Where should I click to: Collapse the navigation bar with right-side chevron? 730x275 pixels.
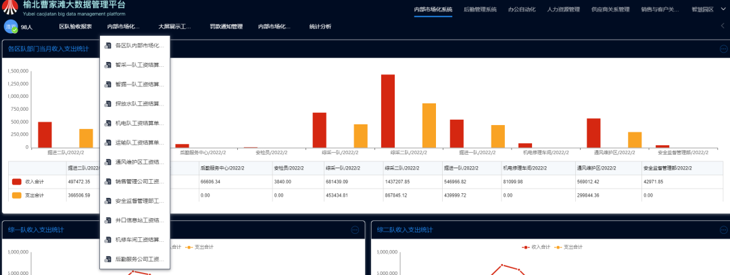click(x=722, y=27)
